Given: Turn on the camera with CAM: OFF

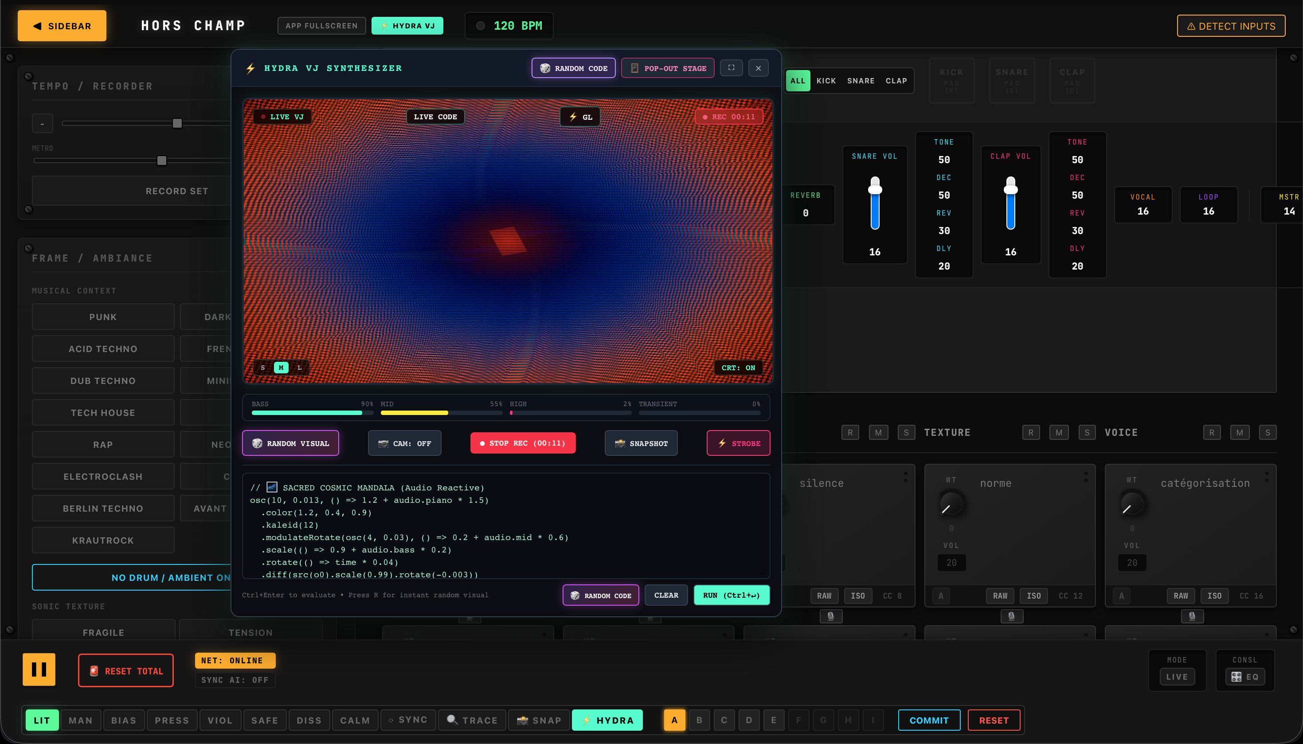Looking at the screenshot, I should (x=404, y=443).
